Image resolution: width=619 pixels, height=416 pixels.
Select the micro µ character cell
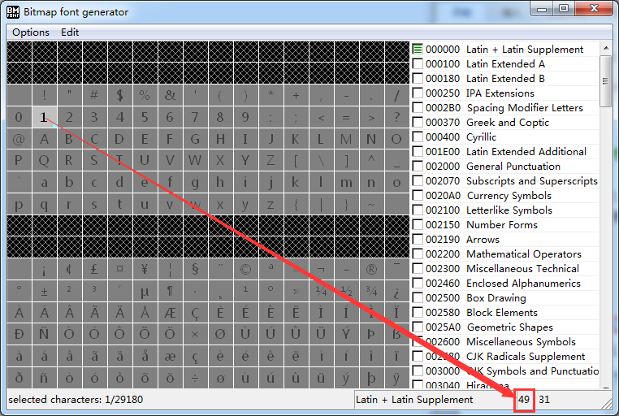145,291
